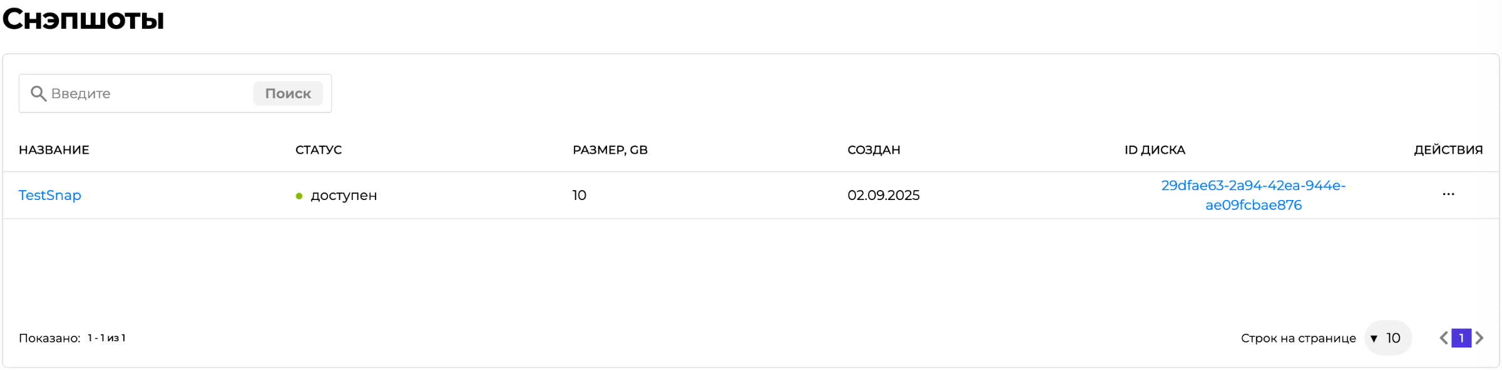Click the "доступен" status text
The width and height of the screenshot is (1502, 370).
tap(344, 196)
